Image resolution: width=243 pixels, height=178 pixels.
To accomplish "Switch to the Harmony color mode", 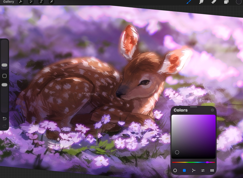I will pyautogui.click(x=194, y=170).
